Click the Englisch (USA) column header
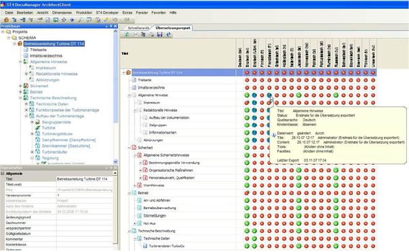Screen dimensions: 409x252 tap(254, 53)
